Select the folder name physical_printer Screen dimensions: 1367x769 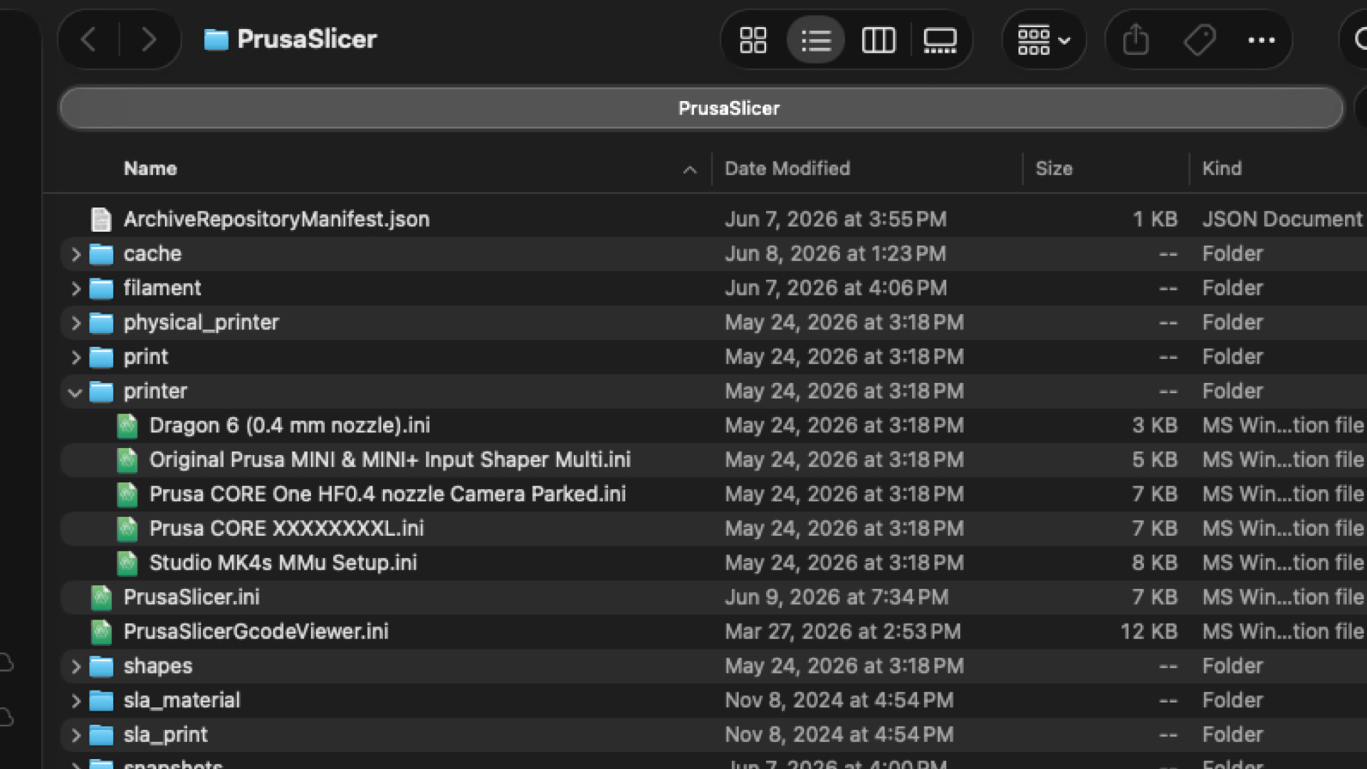pyautogui.click(x=201, y=323)
